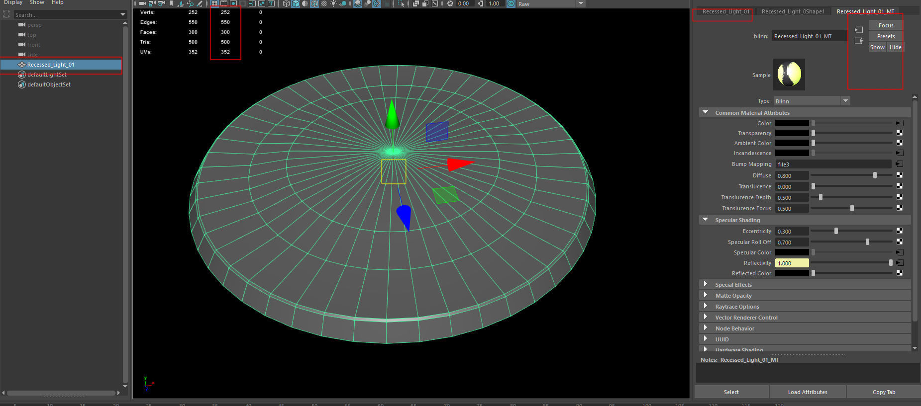Switch to the Recessed_Light_0Shape1 tab
This screenshot has width=921, height=406.
point(793,11)
